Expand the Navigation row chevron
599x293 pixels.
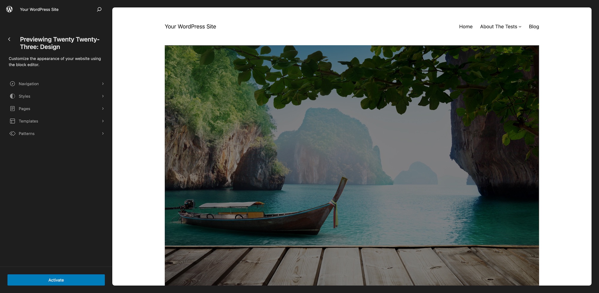click(103, 84)
